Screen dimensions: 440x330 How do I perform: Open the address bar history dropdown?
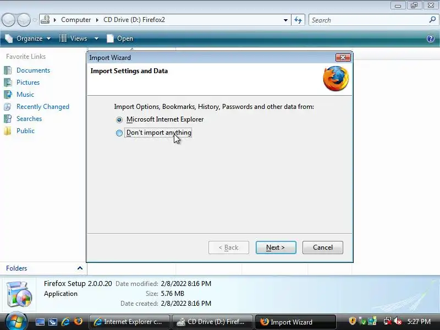[285, 20]
